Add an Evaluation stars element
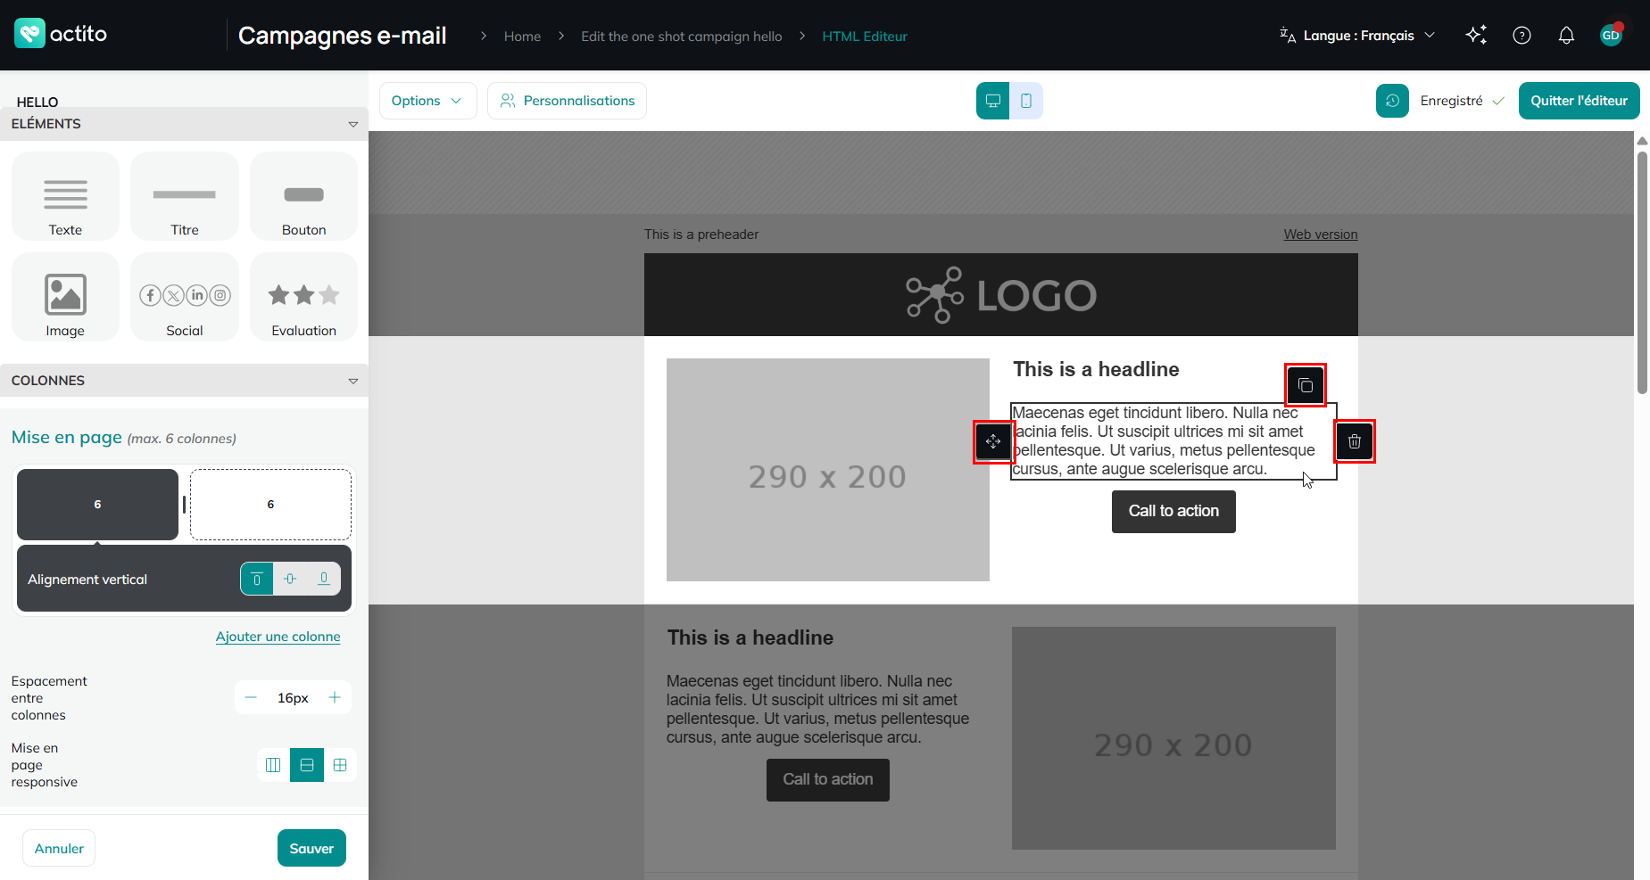 pyautogui.click(x=303, y=297)
